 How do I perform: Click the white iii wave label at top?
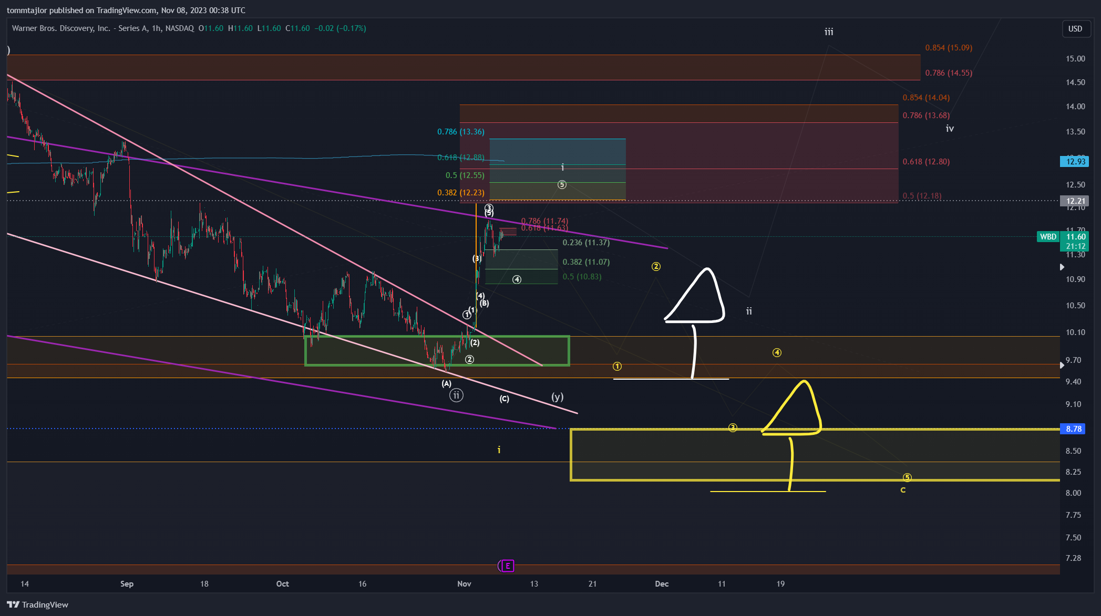tap(829, 32)
